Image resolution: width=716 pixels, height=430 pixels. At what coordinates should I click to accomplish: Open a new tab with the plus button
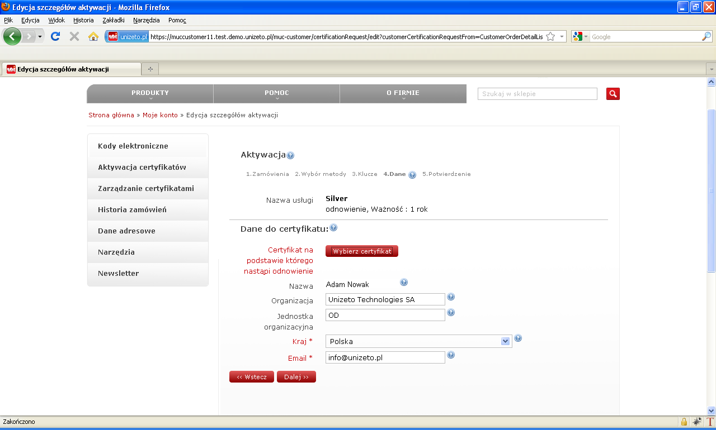pos(150,69)
